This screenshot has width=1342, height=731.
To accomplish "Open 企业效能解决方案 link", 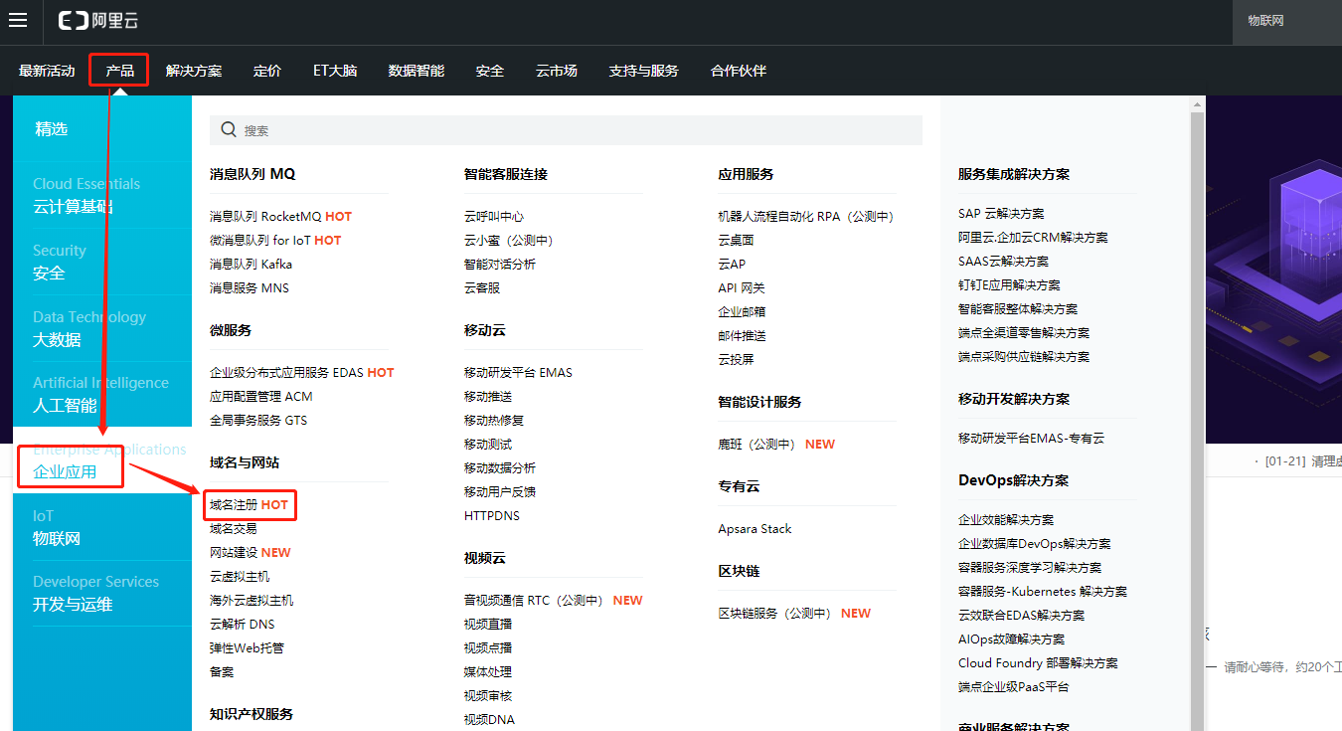I will point(1006,519).
